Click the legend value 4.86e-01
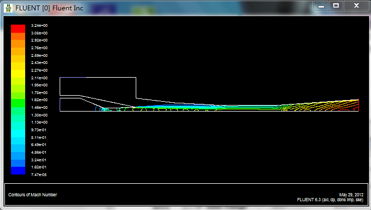371x210 pixels. 39,152
